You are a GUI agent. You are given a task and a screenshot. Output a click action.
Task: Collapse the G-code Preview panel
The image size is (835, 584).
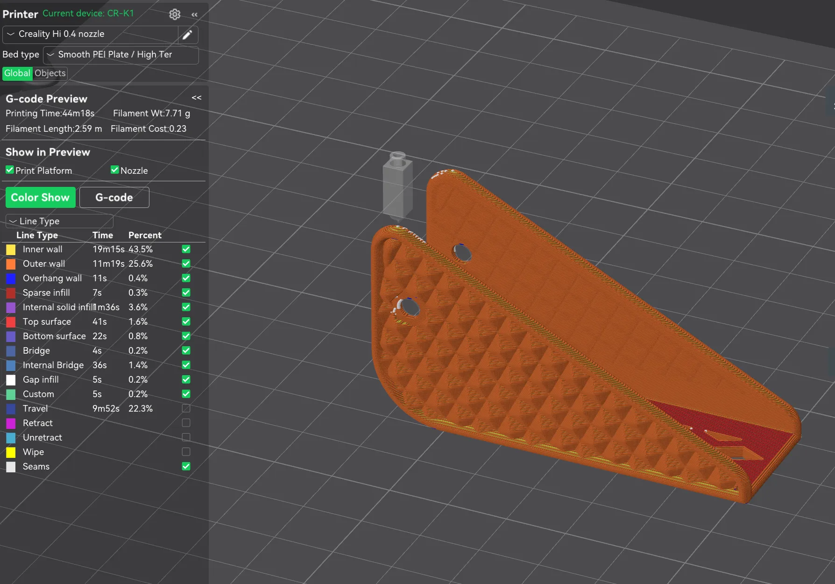(x=197, y=98)
